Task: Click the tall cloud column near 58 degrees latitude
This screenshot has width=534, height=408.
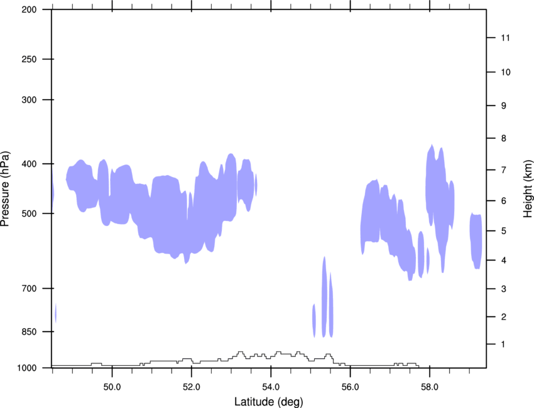Action: (x=439, y=191)
